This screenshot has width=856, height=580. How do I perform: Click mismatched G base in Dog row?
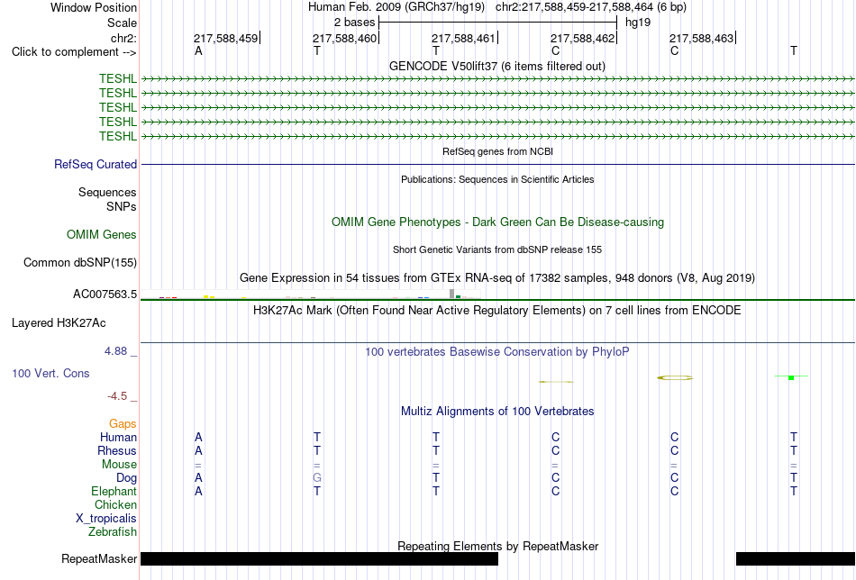317,478
